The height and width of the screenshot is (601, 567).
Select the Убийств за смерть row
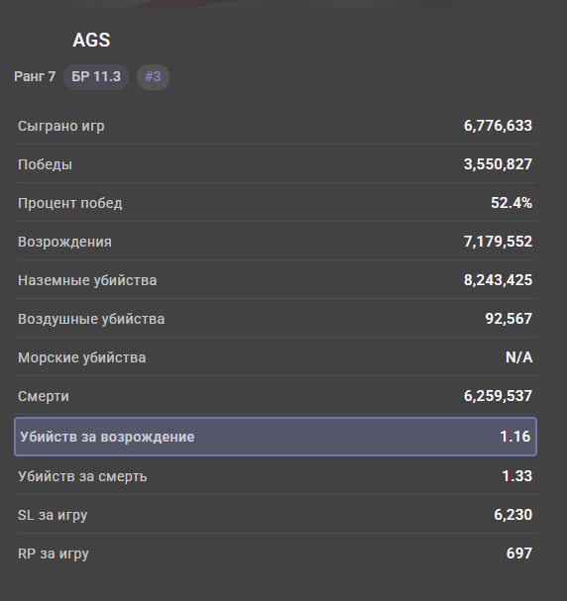276,476
